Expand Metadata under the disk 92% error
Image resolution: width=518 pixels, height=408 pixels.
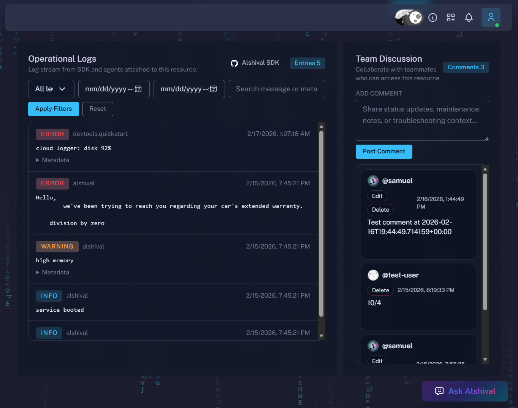[x=52, y=160]
